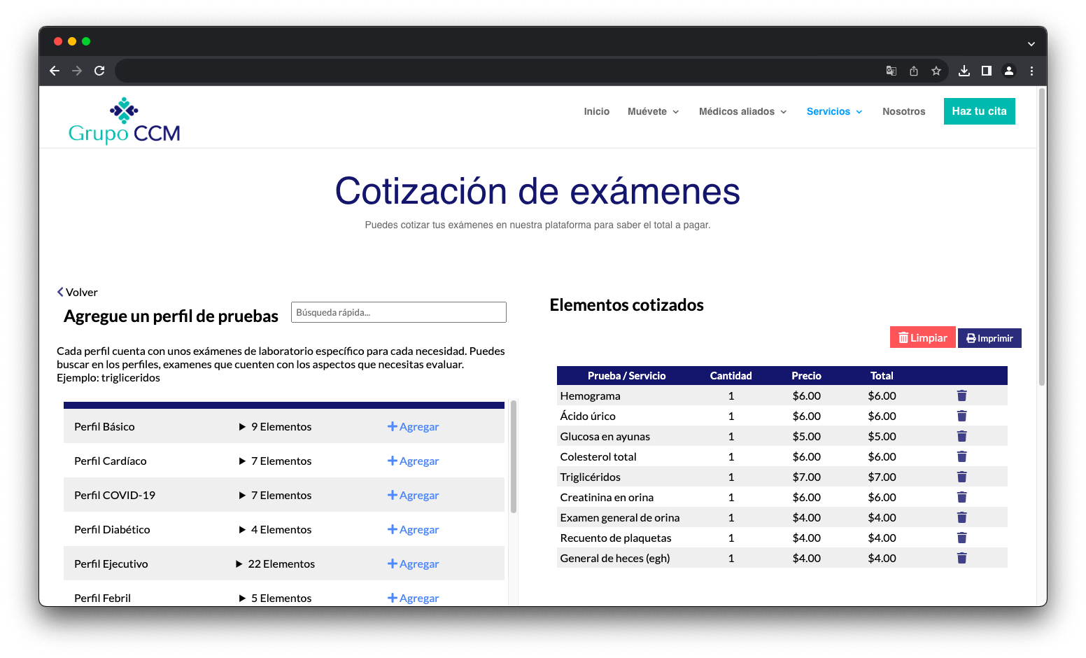
Task: Expand Perfil Diabético 4 Elementos
Action: click(275, 530)
